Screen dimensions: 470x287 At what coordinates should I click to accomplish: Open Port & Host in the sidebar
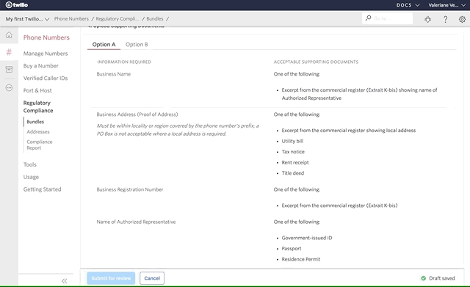37,90
